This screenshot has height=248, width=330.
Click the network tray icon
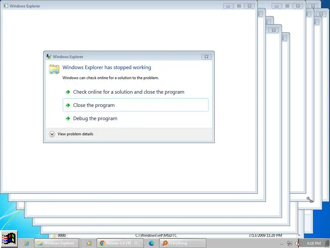[x=290, y=243]
